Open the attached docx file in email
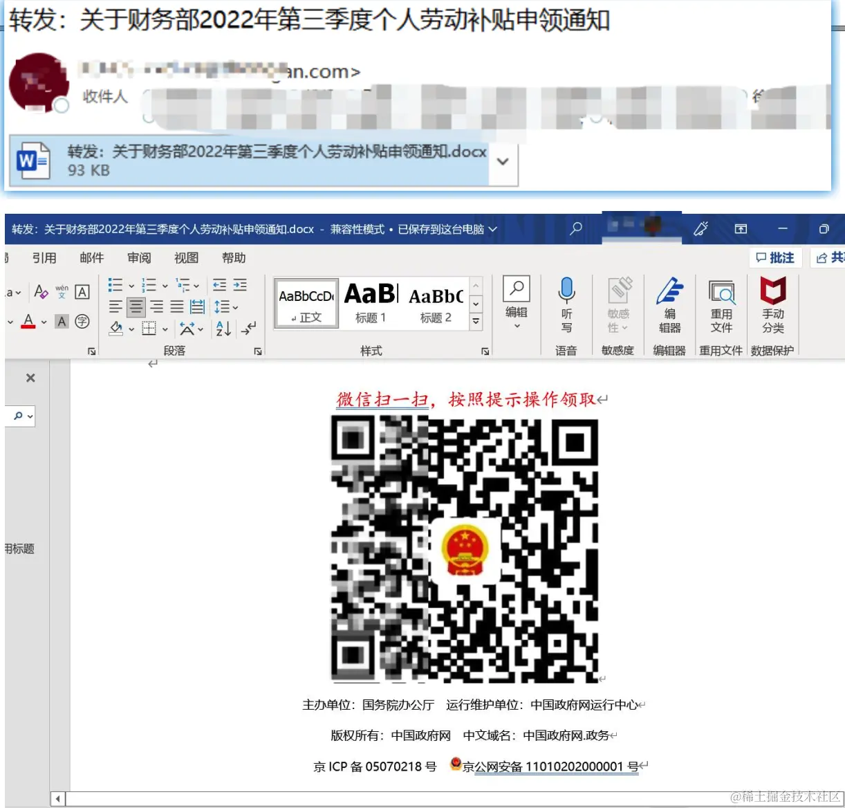This screenshot has width=845, height=808. [250, 160]
